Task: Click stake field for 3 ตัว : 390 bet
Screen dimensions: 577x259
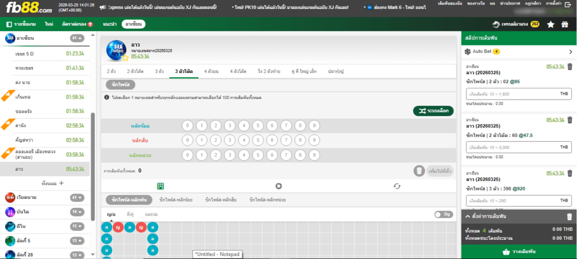Action: [519, 200]
